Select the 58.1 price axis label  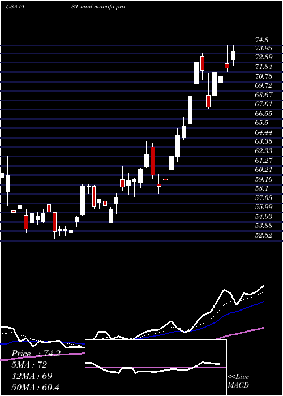261,188
